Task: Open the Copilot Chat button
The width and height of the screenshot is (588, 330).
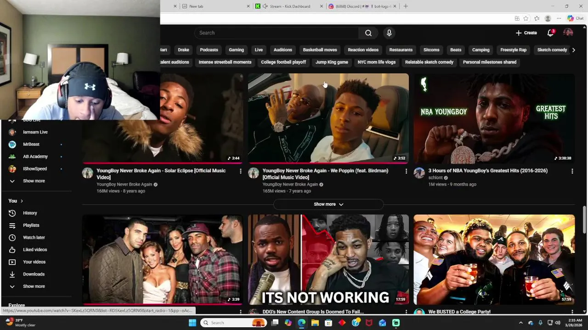Action: 575,18
